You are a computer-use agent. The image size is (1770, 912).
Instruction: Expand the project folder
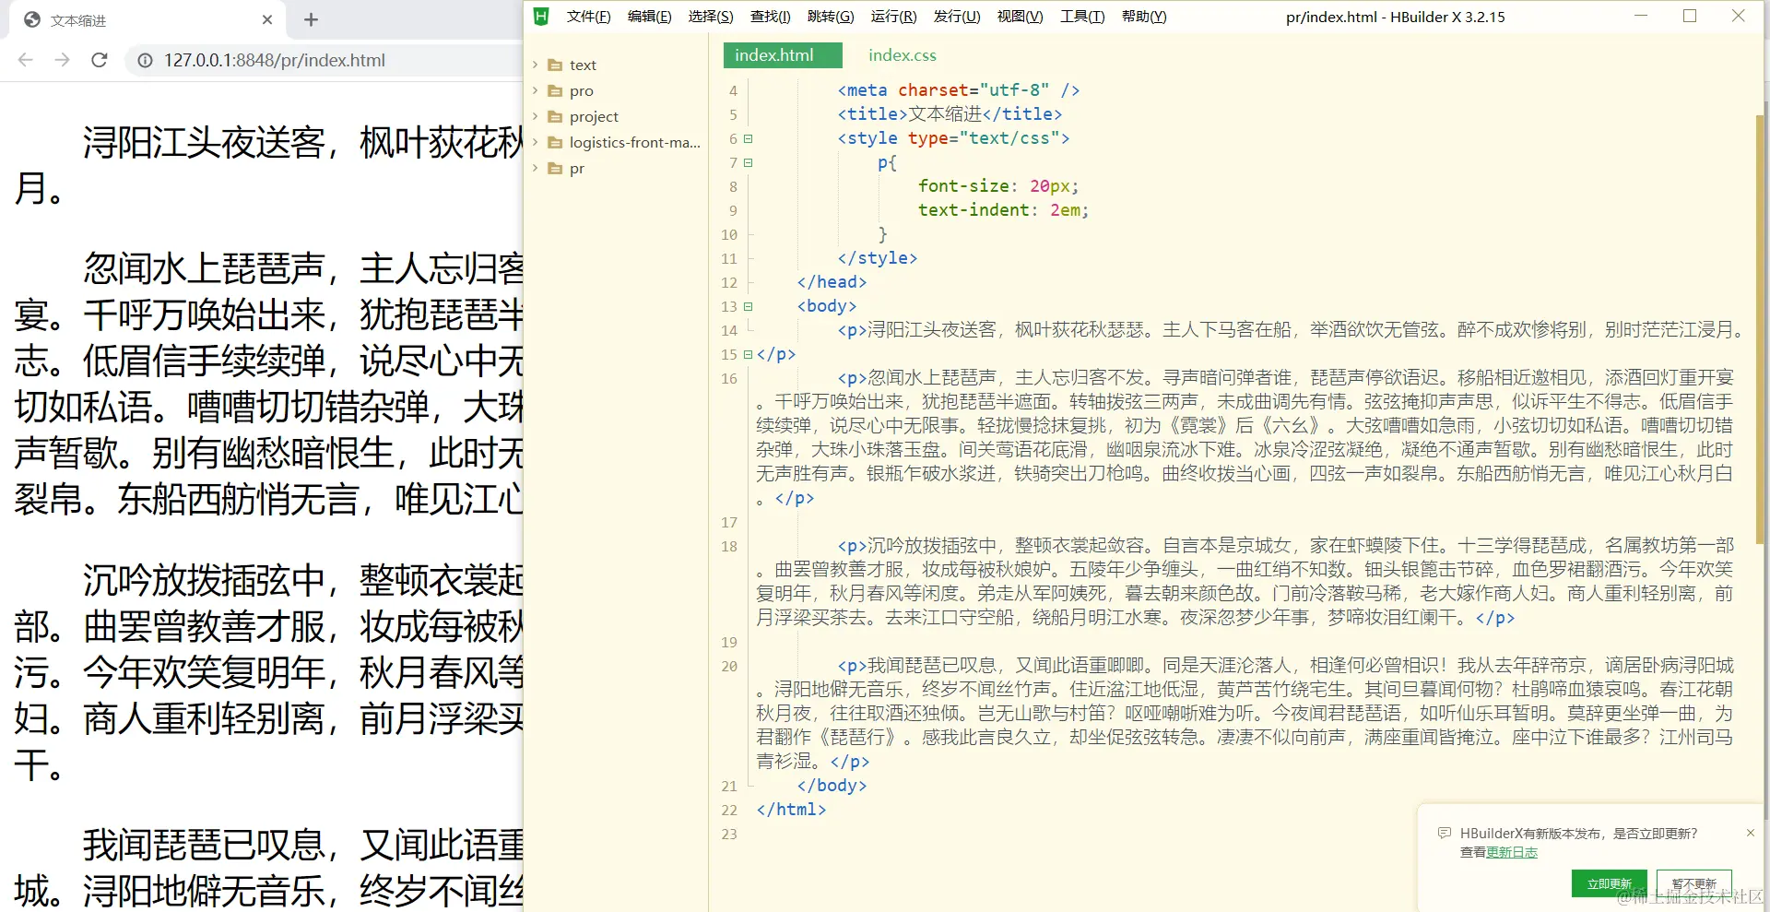(x=535, y=116)
